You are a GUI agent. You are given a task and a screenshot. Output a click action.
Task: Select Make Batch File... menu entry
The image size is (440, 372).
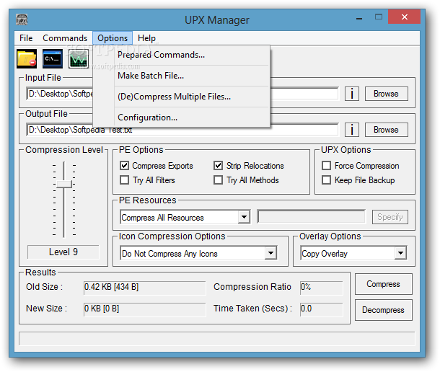pyautogui.click(x=182, y=76)
